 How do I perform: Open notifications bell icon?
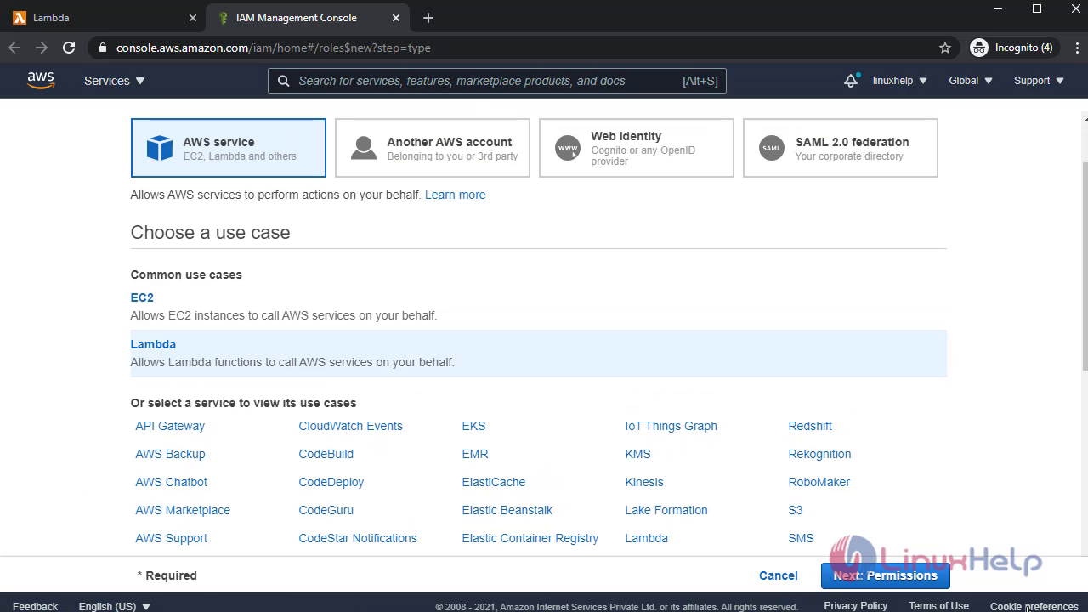pyautogui.click(x=851, y=81)
